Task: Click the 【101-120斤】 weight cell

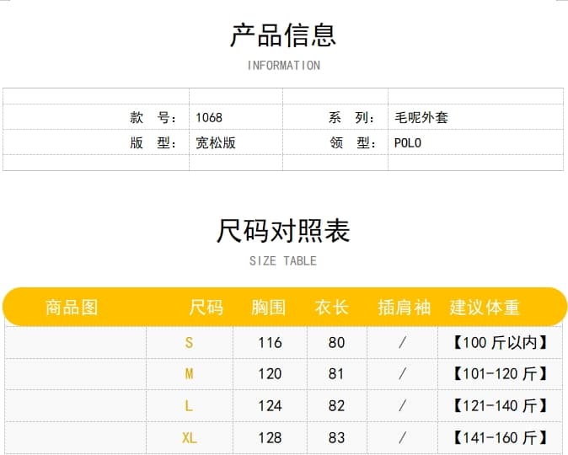Action: tap(500, 374)
